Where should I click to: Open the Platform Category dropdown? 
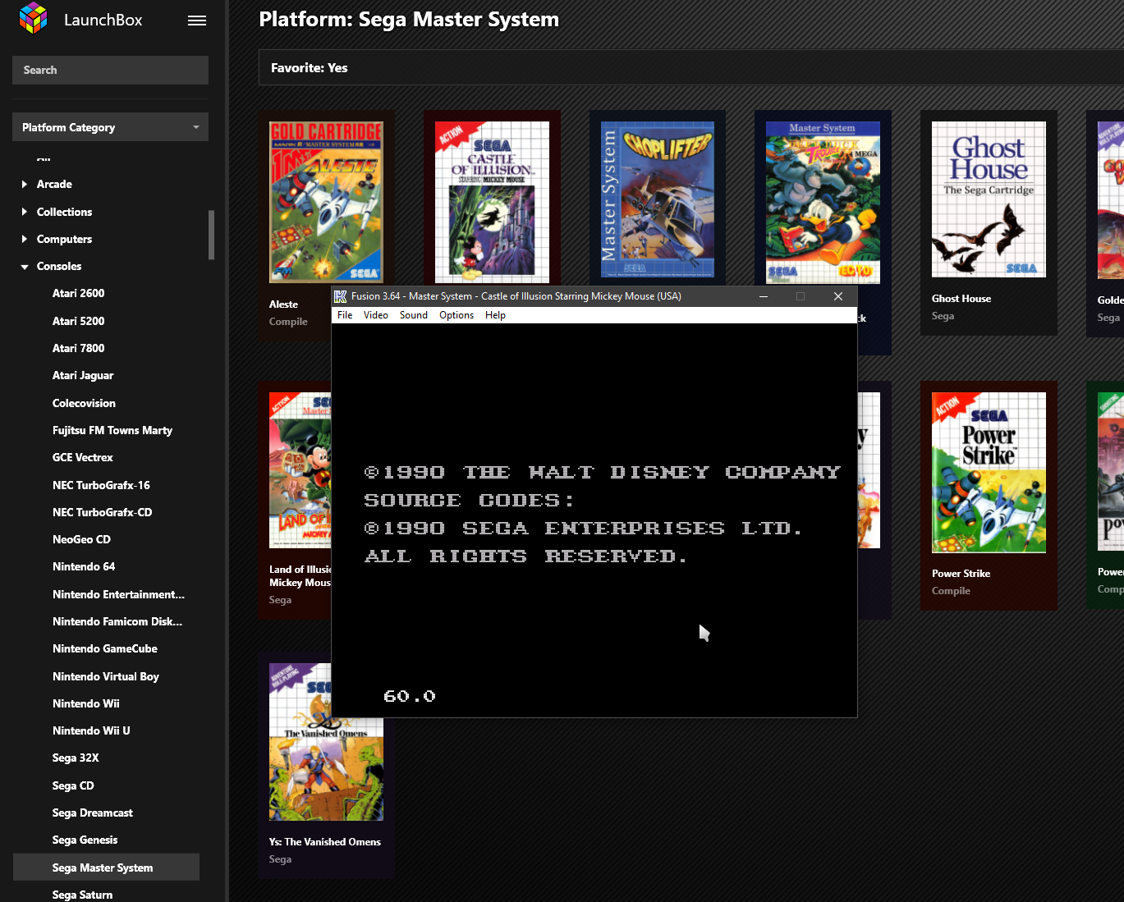click(x=110, y=127)
